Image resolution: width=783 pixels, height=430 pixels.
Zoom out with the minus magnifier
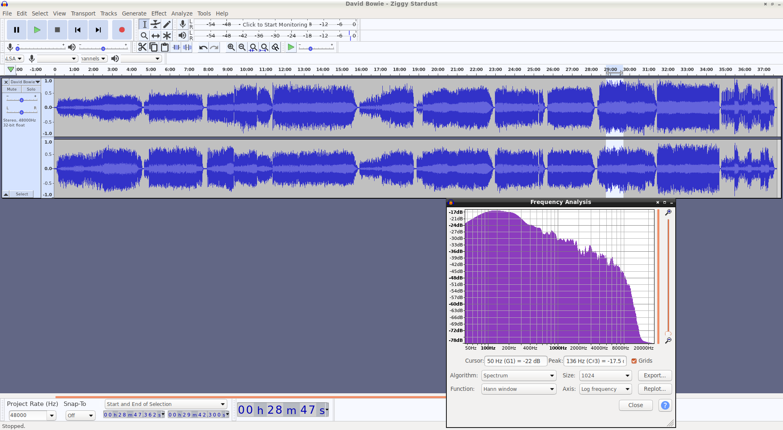coord(242,47)
